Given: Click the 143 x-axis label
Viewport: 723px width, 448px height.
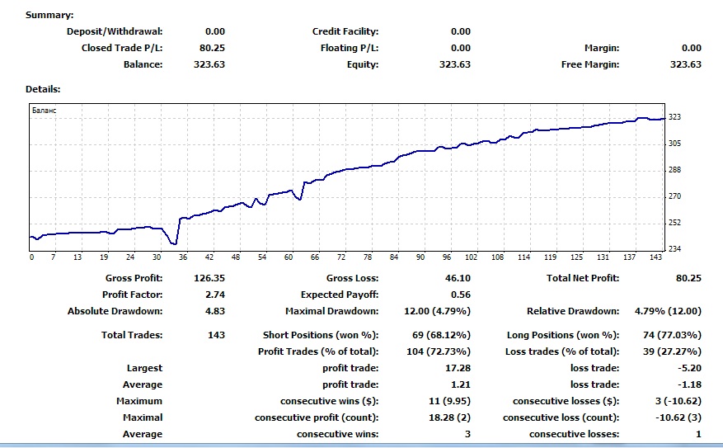Looking at the screenshot, I should pos(655,257).
